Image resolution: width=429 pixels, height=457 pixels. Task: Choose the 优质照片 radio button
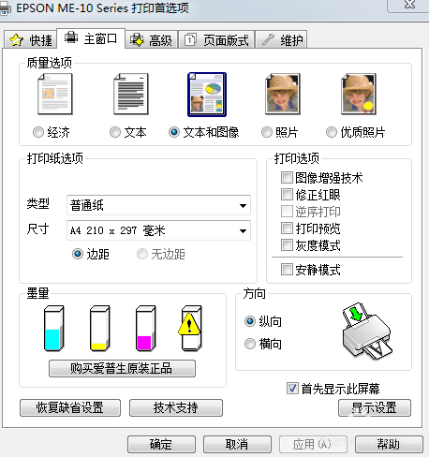pyautogui.click(x=332, y=132)
